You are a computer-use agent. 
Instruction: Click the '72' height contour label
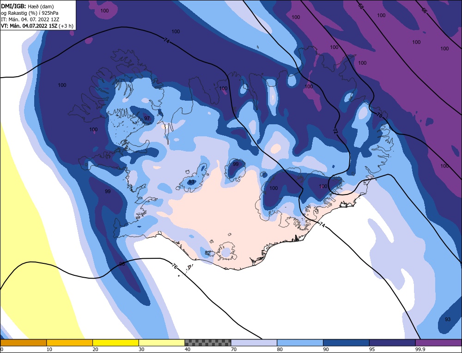[x=335, y=131]
